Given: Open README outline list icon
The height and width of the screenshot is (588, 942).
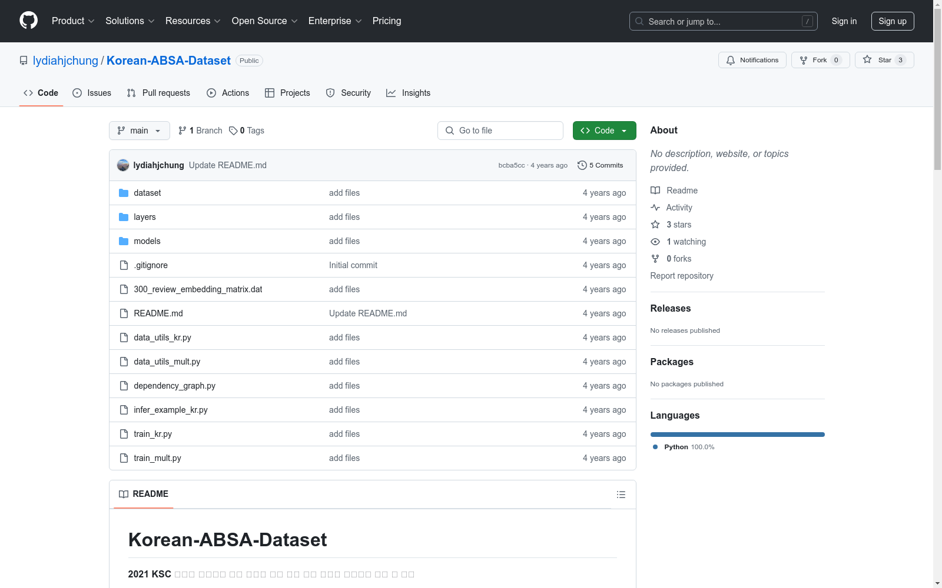Looking at the screenshot, I should coord(621,495).
